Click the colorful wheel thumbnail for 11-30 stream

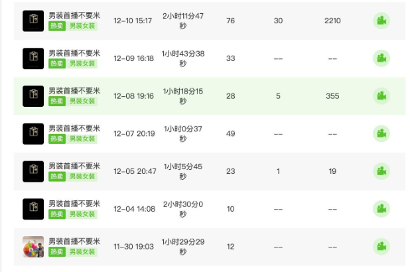33,247
